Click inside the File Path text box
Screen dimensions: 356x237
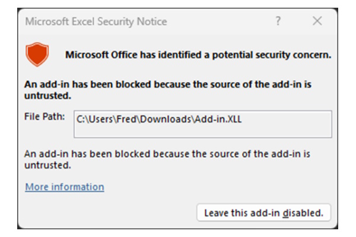(202, 124)
